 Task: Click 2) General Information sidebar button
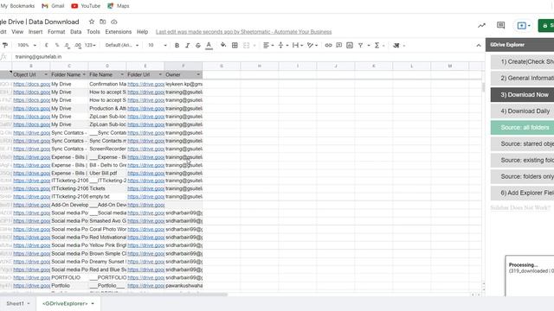pos(522,78)
